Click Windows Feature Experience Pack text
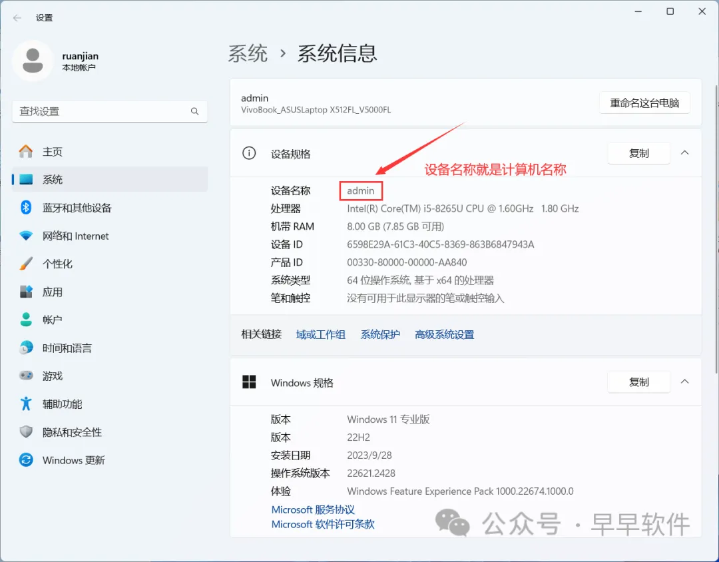 (x=460, y=491)
